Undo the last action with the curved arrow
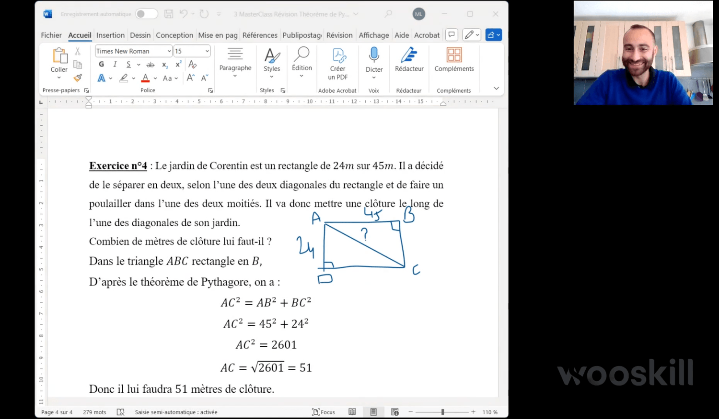The height and width of the screenshot is (419, 719). [x=184, y=14]
